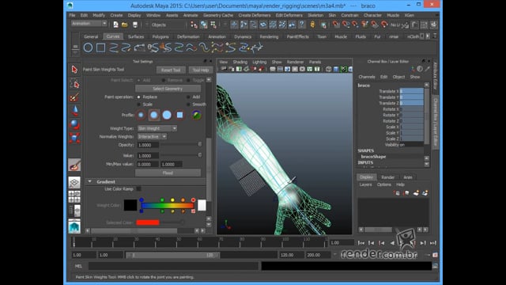The height and width of the screenshot is (285, 506).
Task: Switch to the Polygons shelf tab
Action: pyautogui.click(x=160, y=37)
